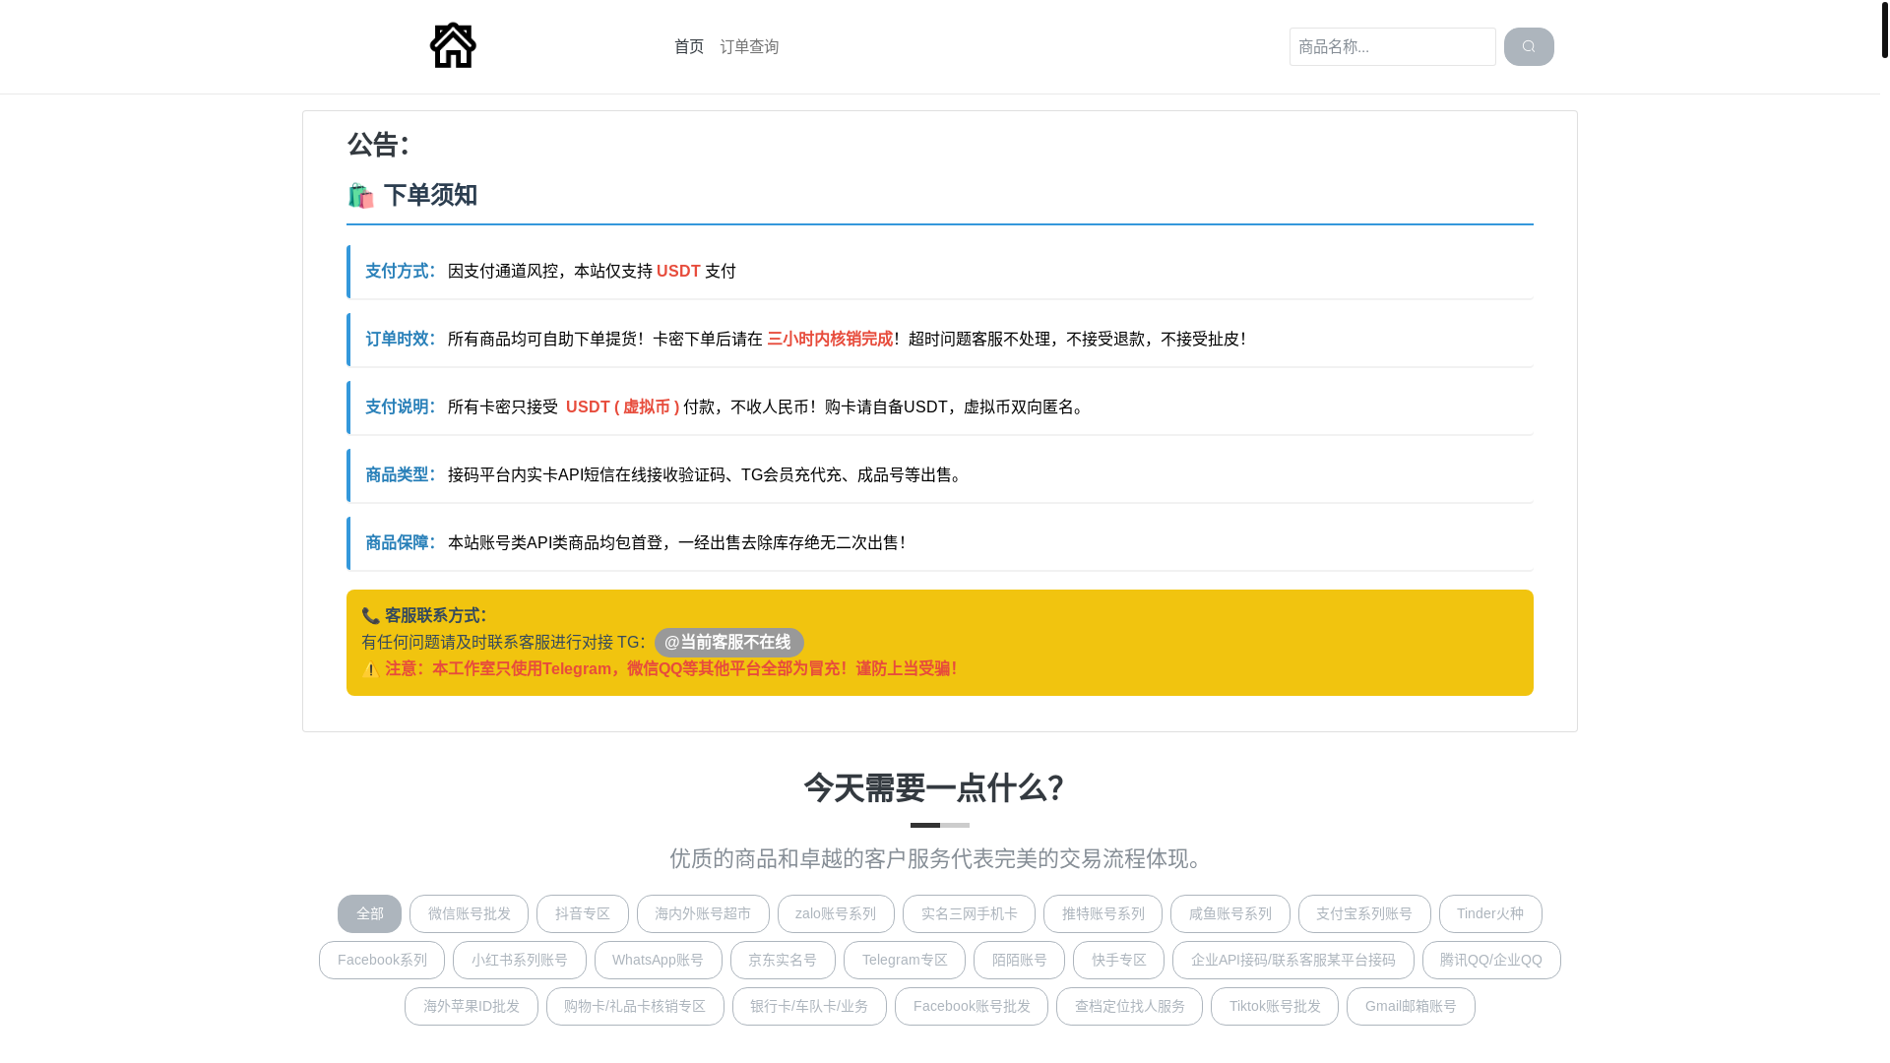Filter by Facebook账号批发

972,1006
